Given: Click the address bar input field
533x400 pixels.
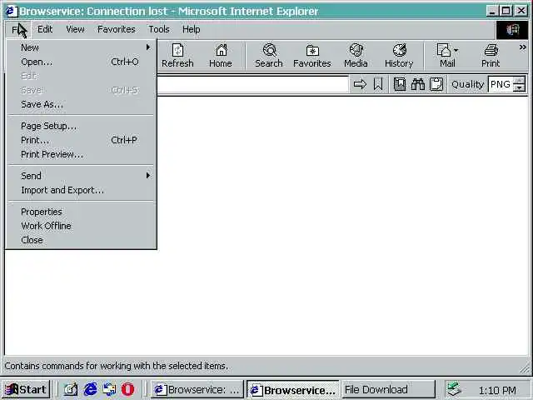Looking at the screenshot, I should point(252,84).
